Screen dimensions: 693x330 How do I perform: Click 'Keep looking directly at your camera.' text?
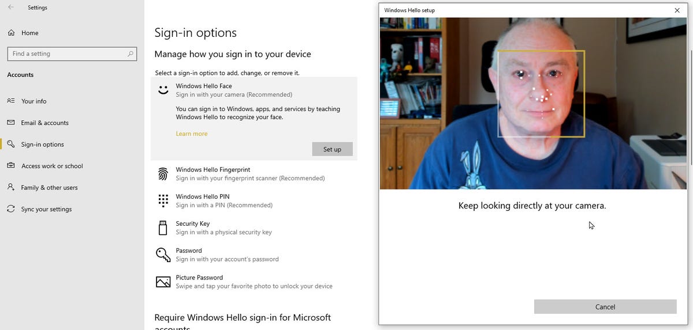(532, 206)
